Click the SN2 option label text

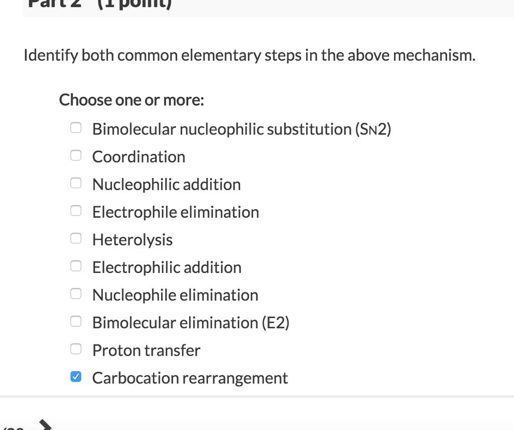tap(241, 129)
